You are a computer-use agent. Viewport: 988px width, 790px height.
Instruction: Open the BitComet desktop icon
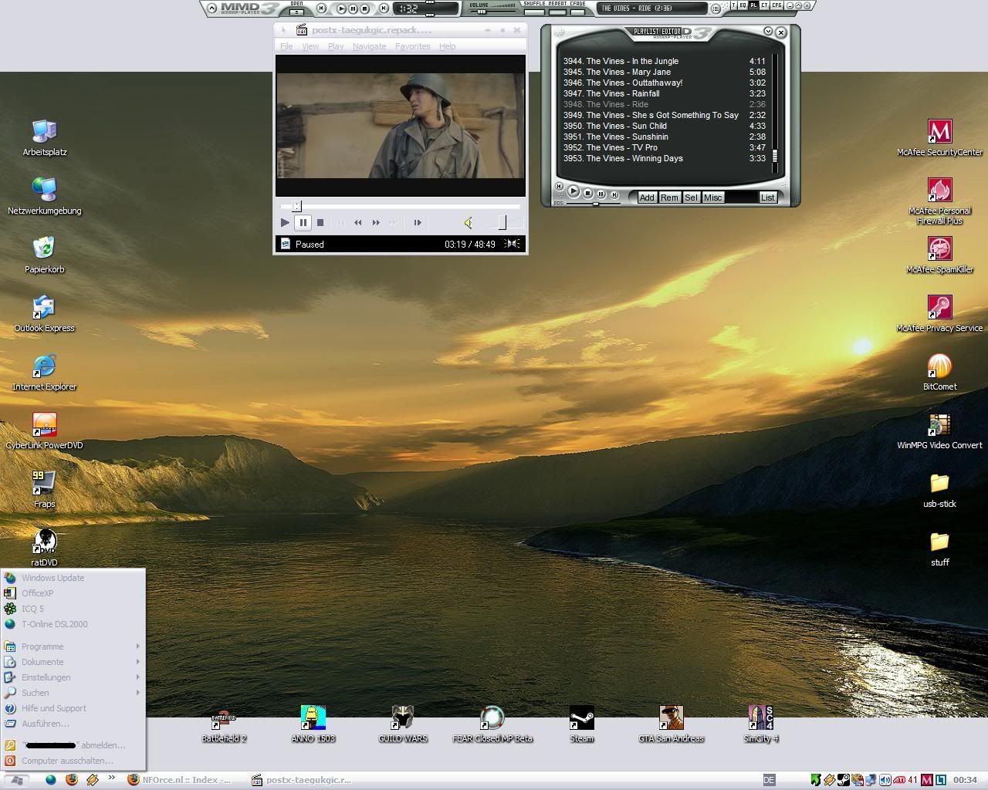pyautogui.click(x=939, y=366)
